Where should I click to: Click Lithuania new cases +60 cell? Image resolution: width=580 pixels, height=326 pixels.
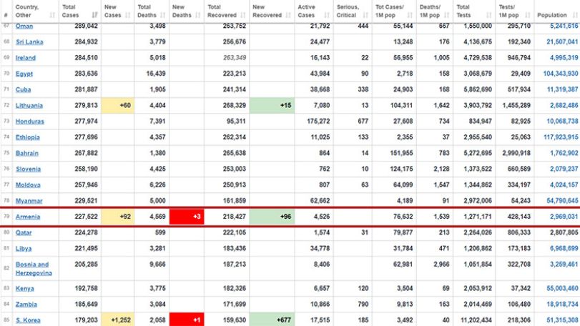117,106
